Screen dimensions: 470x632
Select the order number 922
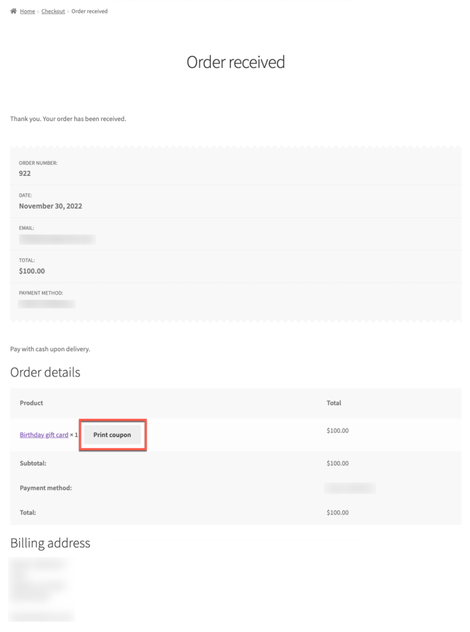click(25, 173)
